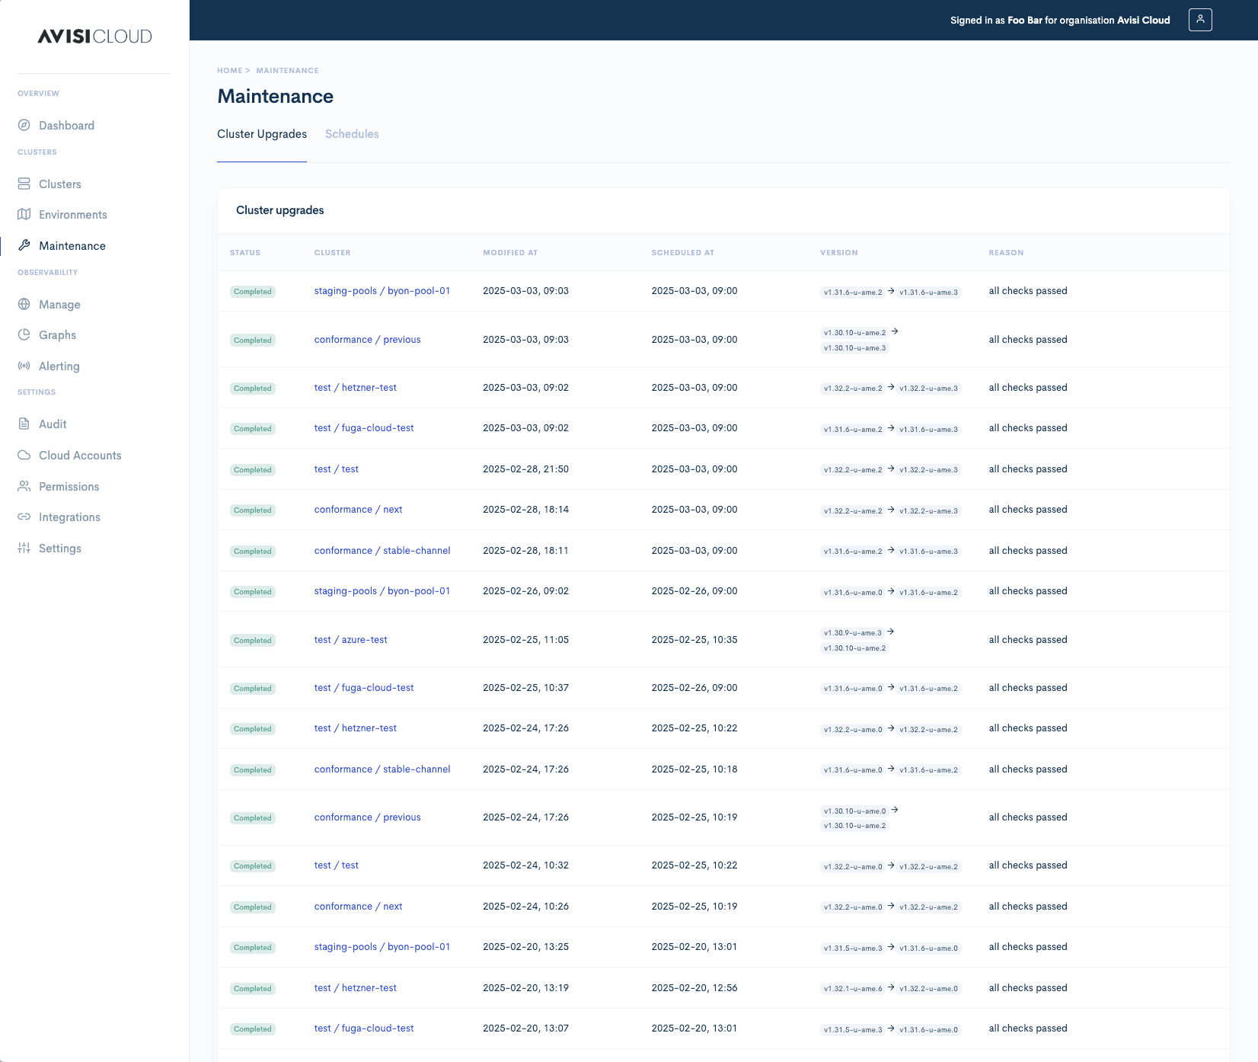1258x1062 pixels.
Task: Open the test / hetzner-test cluster link
Action: pyautogui.click(x=355, y=387)
